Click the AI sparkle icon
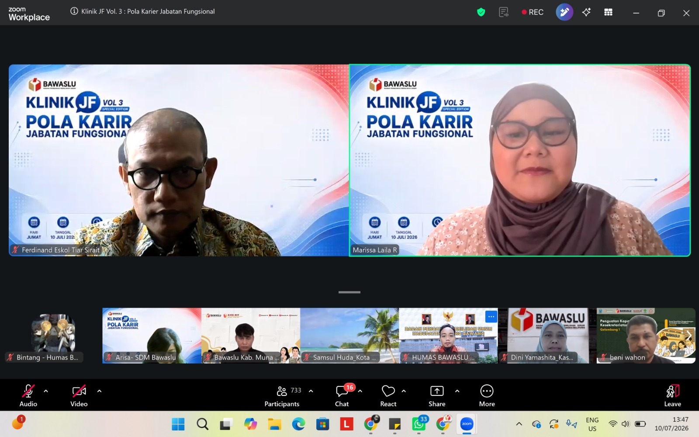The image size is (699, 437). click(x=586, y=12)
